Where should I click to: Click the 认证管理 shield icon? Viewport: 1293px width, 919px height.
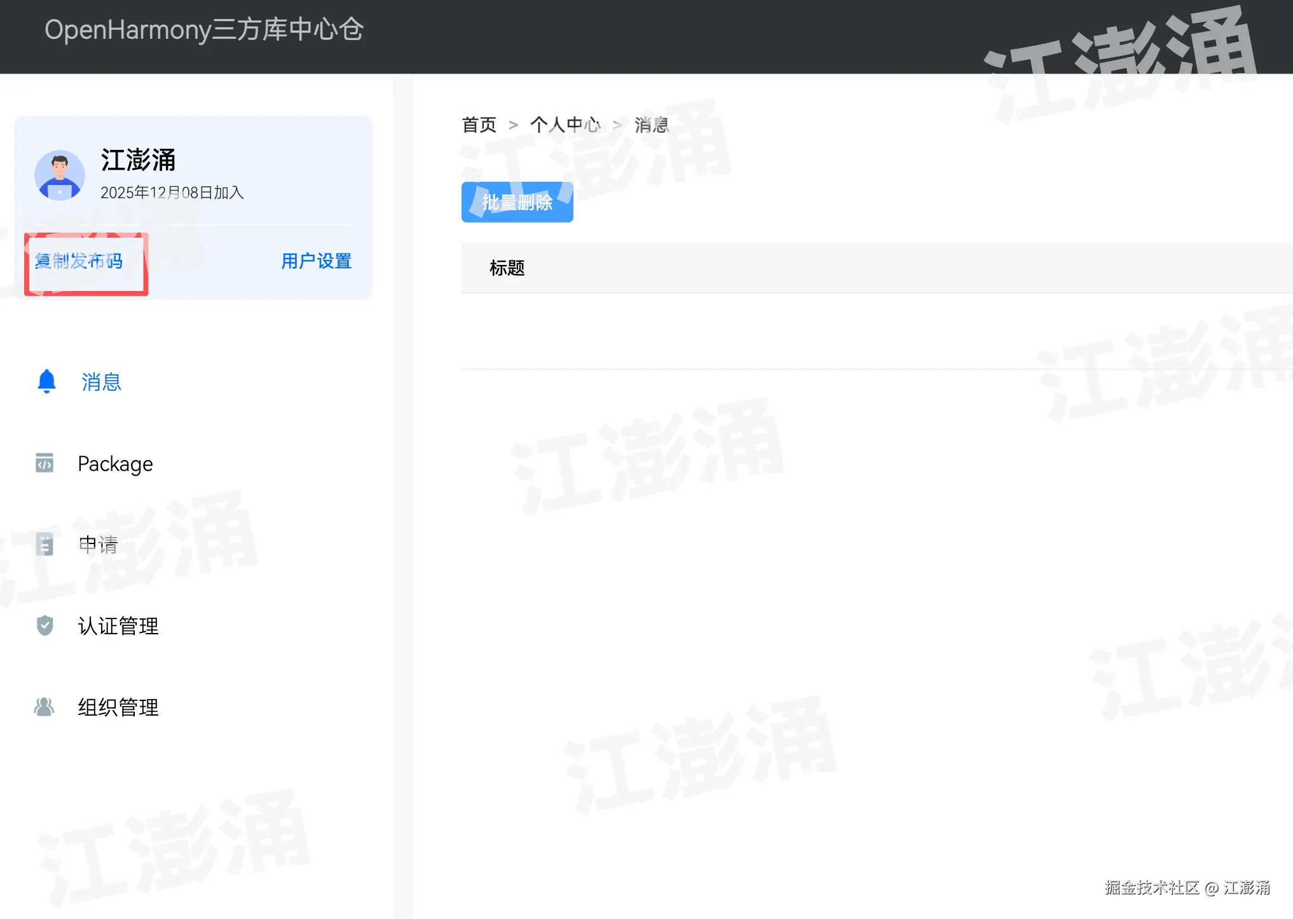(44, 625)
